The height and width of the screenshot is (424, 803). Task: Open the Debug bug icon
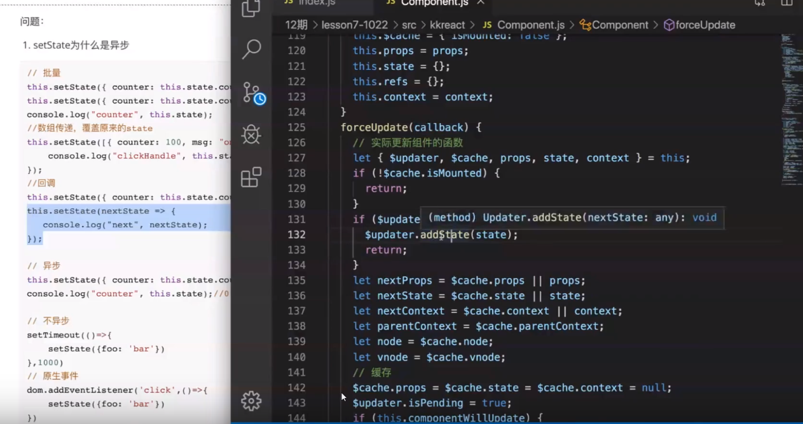click(251, 135)
